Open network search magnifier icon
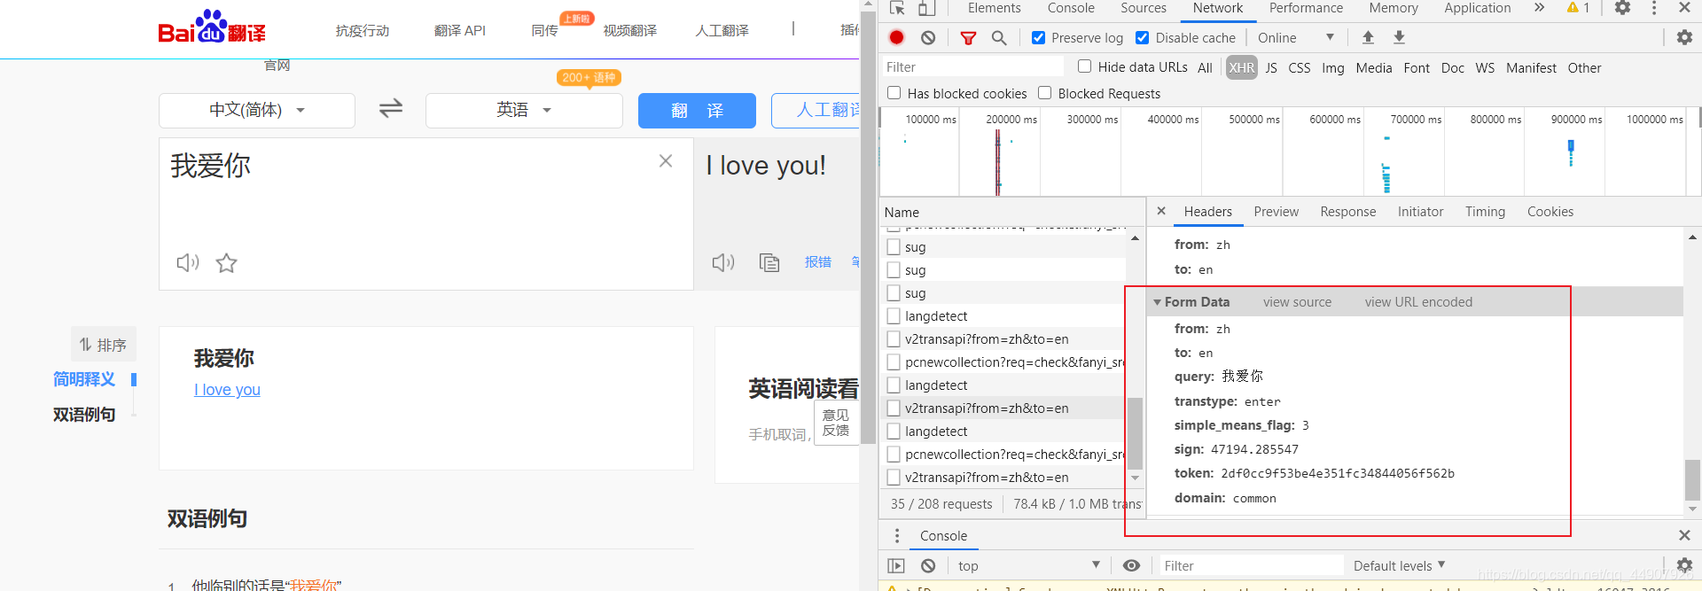This screenshot has height=591, width=1702. point(999,37)
